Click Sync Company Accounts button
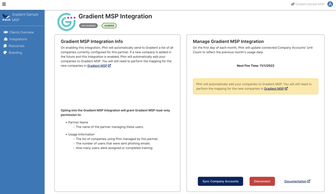Image resolution: width=336 pixels, height=194 pixels. (x=220, y=181)
